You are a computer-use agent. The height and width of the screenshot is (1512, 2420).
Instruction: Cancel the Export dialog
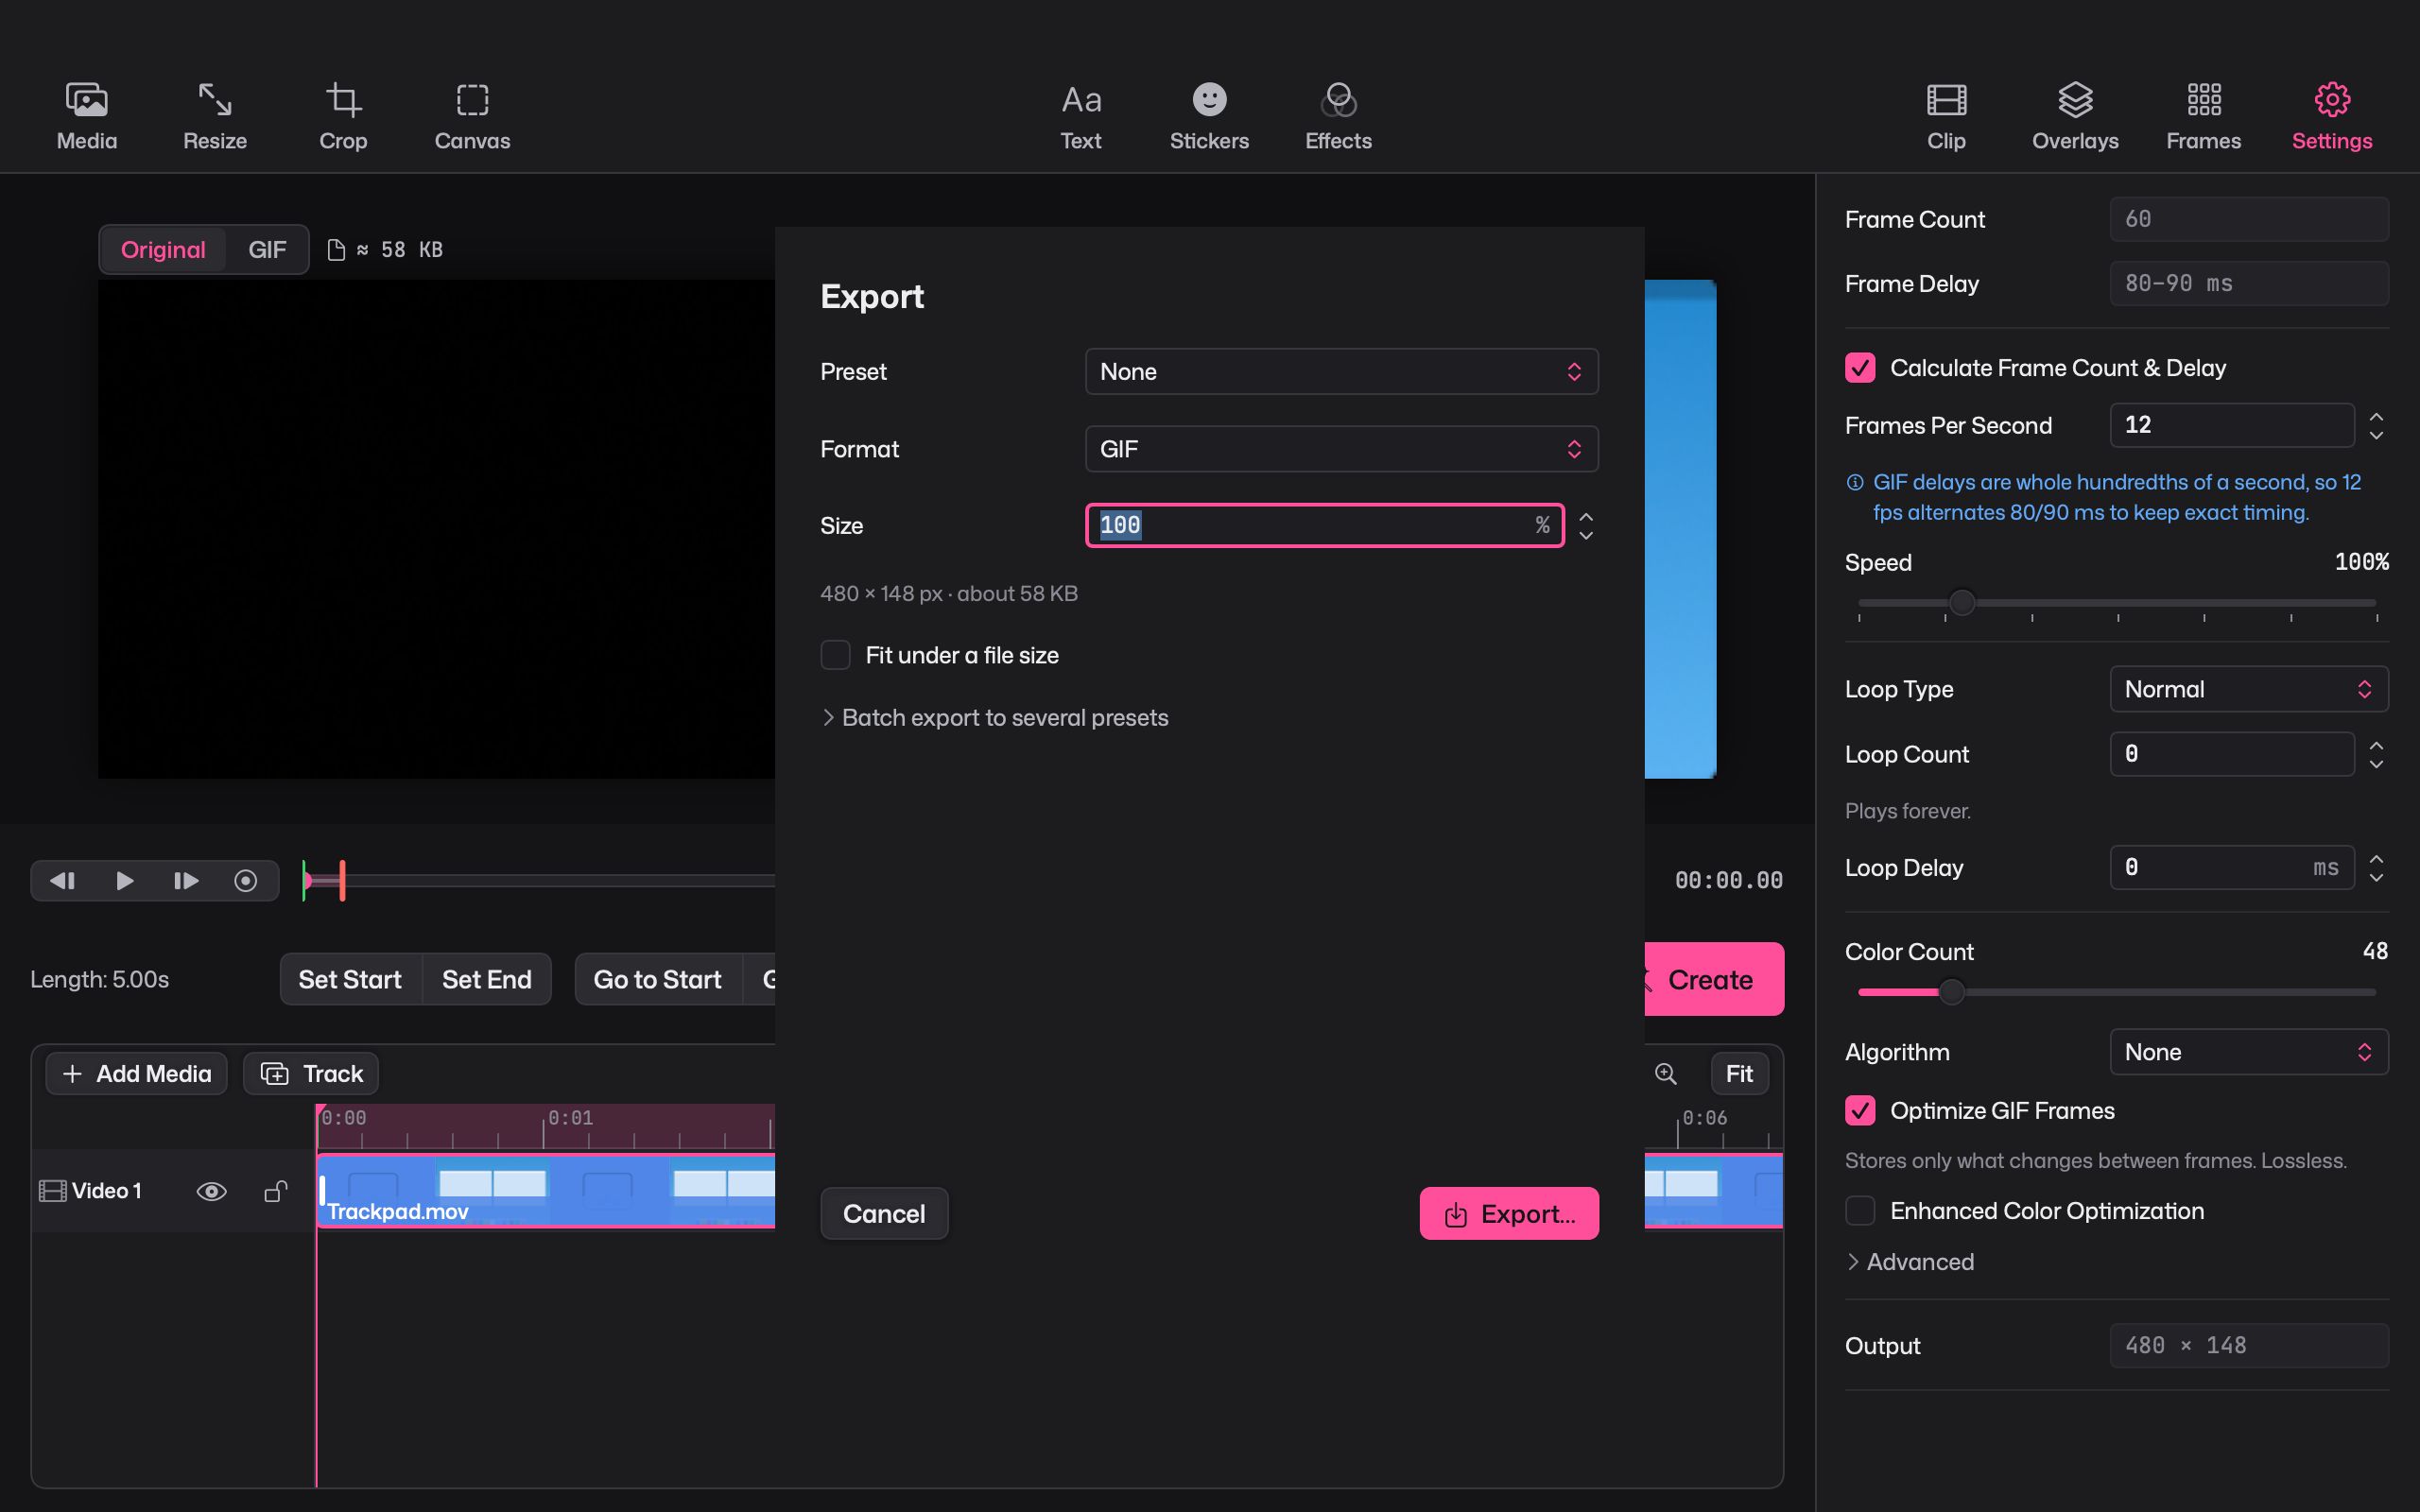click(884, 1213)
